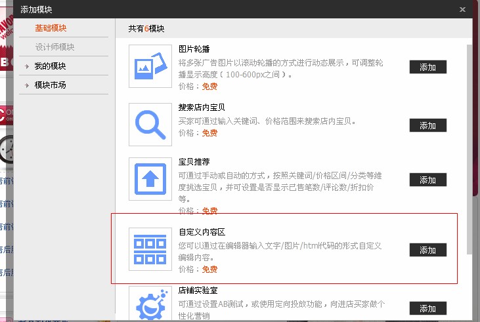This screenshot has height=322, width=480.
Task: Switch to 设计师模块 tab
Action: pyautogui.click(x=55, y=47)
